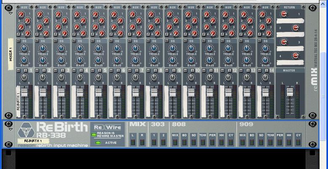This screenshot has height=169, width=328.
Task: Click the Return 3 level knob
Action: pyautogui.click(x=284, y=42)
